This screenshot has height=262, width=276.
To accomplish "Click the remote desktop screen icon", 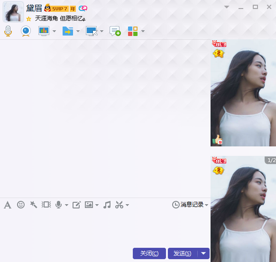I will tap(92, 31).
